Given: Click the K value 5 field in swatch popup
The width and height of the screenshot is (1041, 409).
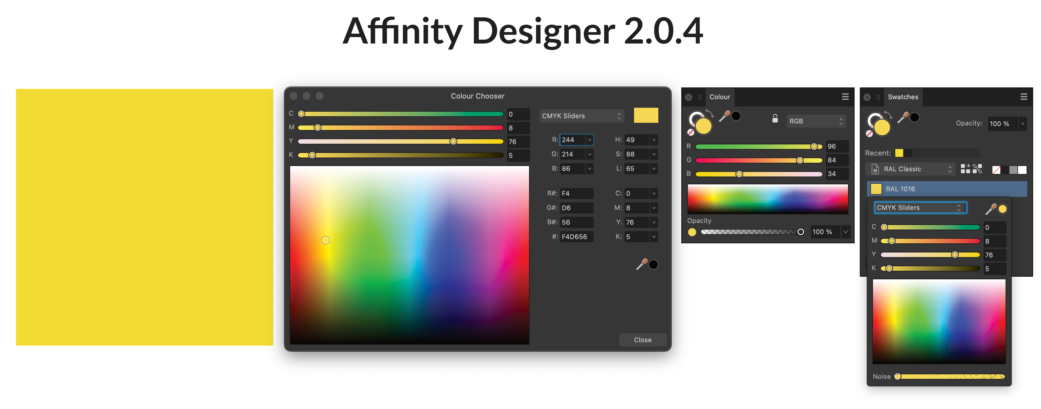Looking at the screenshot, I should [x=994, y=269].
